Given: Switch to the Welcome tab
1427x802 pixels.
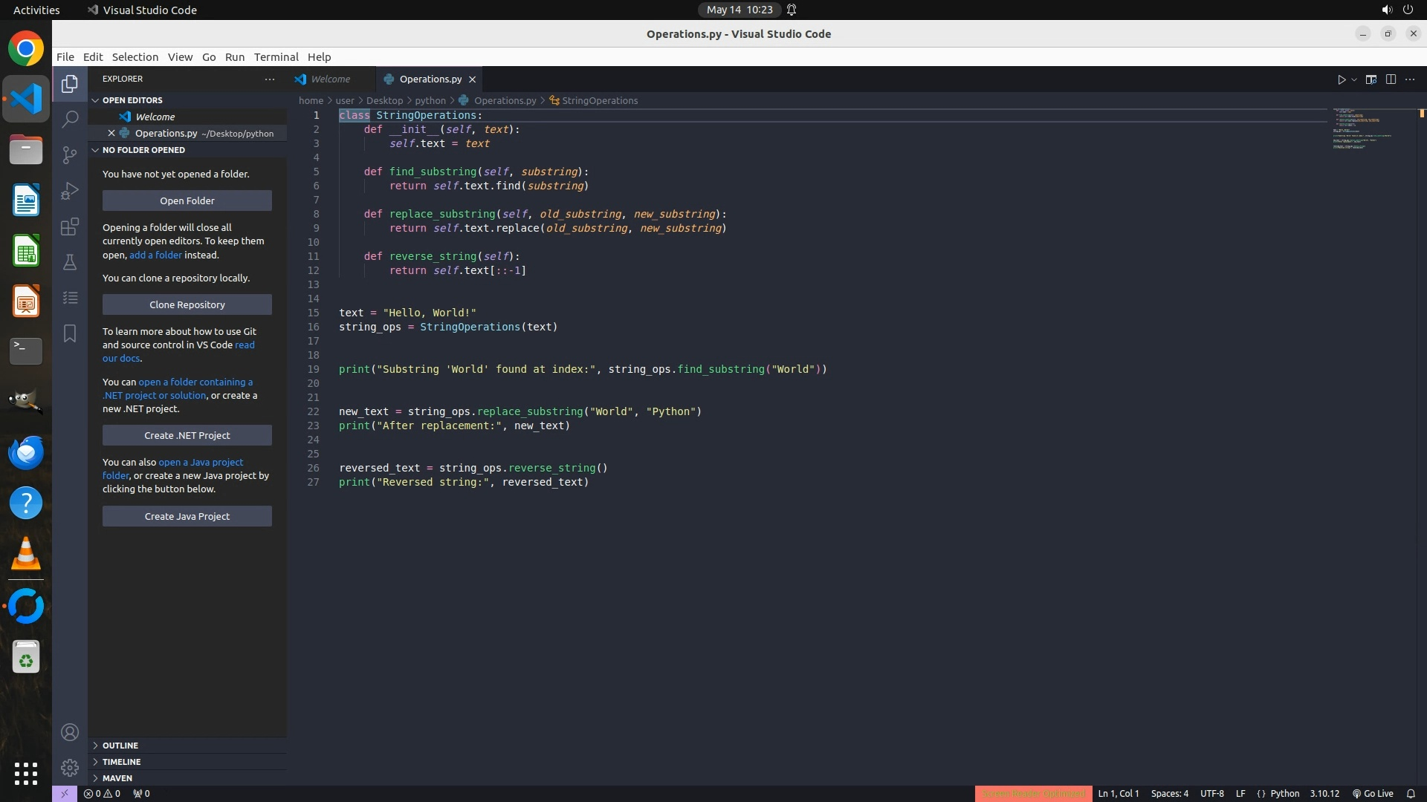Looking at the screenshot, I should 330,79.
